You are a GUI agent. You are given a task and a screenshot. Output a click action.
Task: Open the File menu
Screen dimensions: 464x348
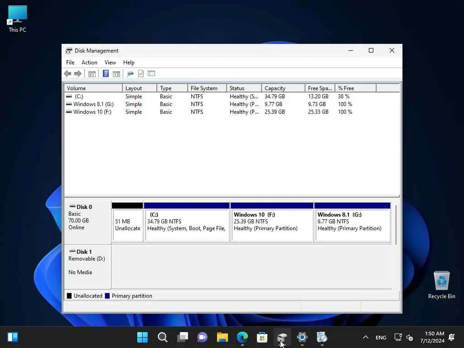70,63
